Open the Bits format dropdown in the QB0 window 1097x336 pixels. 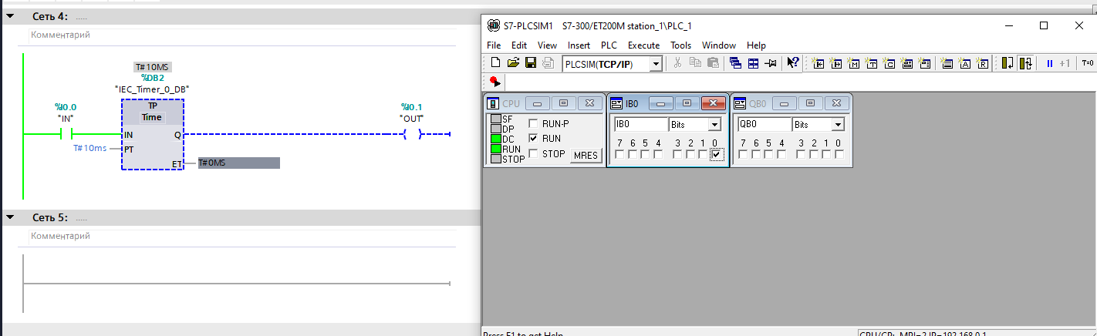pos(838,124)
